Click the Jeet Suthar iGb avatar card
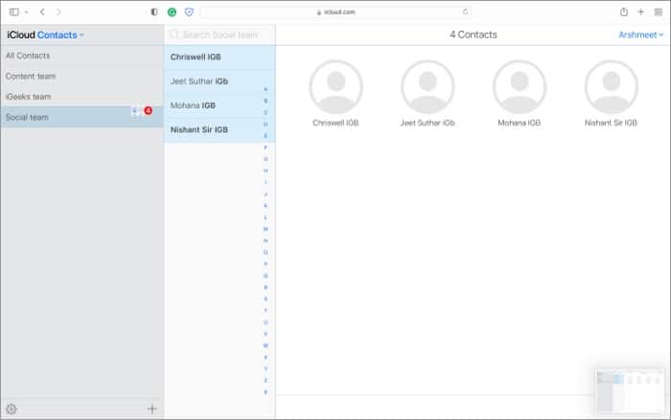 428,93
